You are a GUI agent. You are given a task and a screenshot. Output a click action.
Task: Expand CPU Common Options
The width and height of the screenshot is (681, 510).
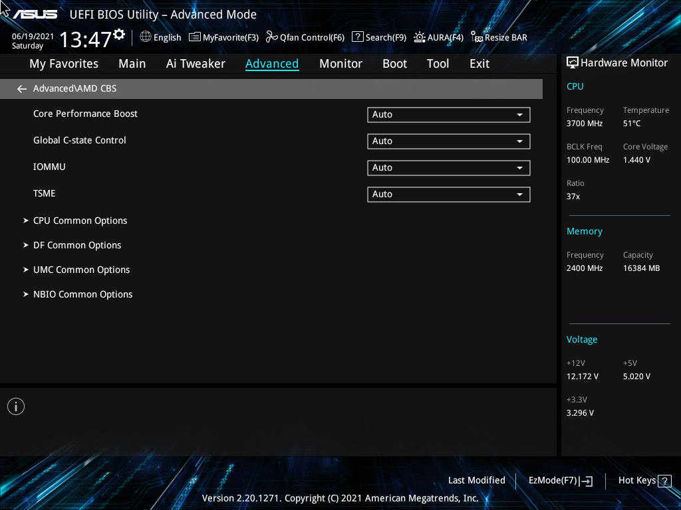(x=80, y=220)
